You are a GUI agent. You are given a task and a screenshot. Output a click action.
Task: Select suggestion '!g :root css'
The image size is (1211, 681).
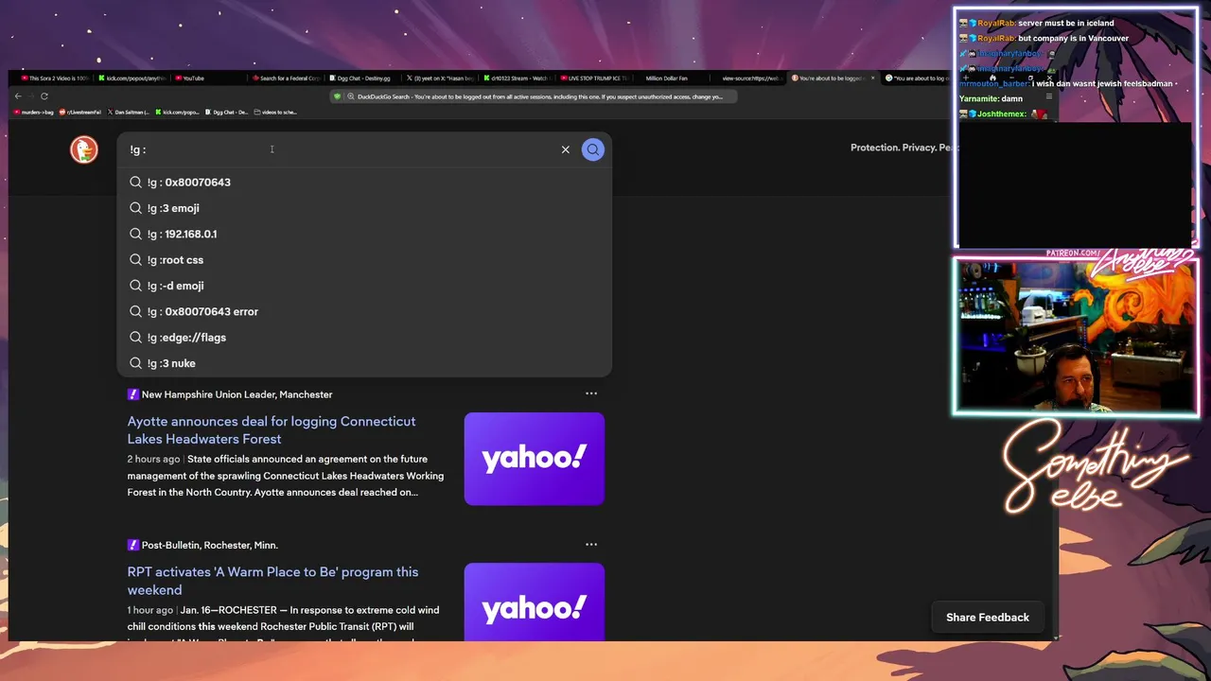pyautogui.click(x=364, y=260)
